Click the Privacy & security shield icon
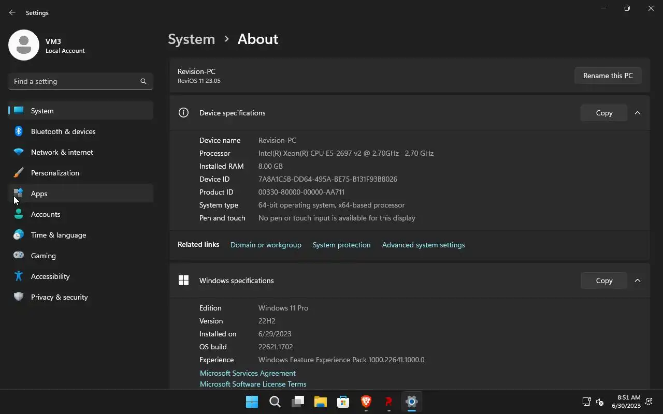 (x=19, y=297)
